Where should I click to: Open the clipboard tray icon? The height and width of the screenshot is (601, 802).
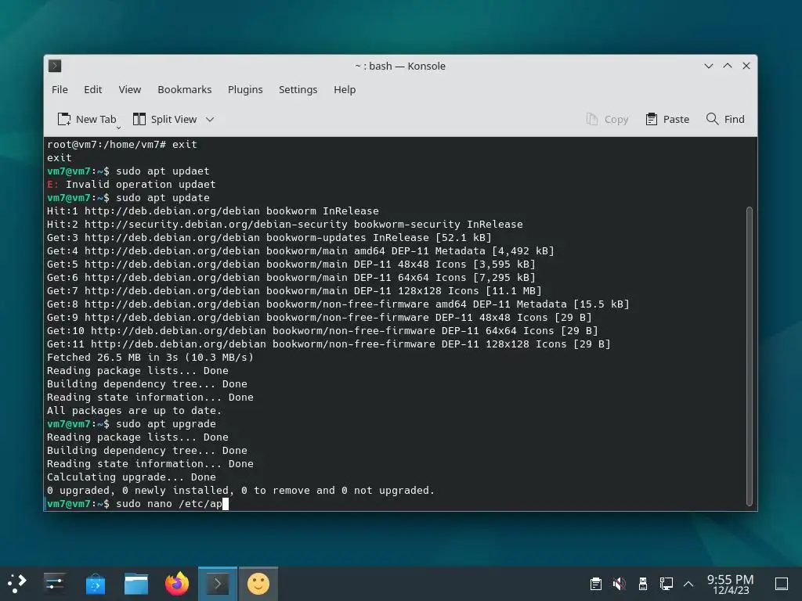pos(595,584)
